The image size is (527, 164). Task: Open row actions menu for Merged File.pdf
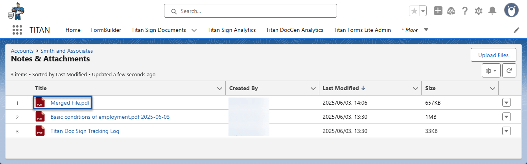point(507,103)
